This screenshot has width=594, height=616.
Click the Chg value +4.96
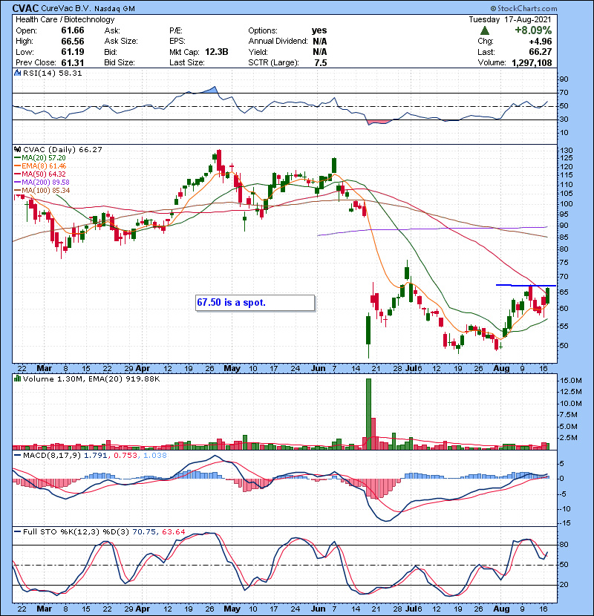click(x=540, y=42)
